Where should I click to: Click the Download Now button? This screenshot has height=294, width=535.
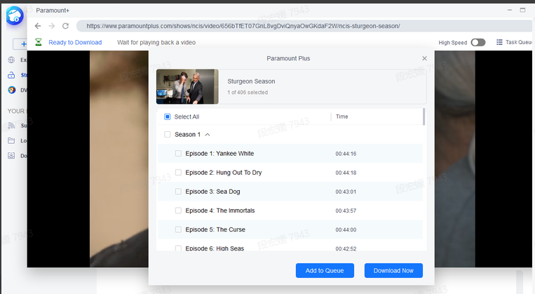[x=393, y=270]
